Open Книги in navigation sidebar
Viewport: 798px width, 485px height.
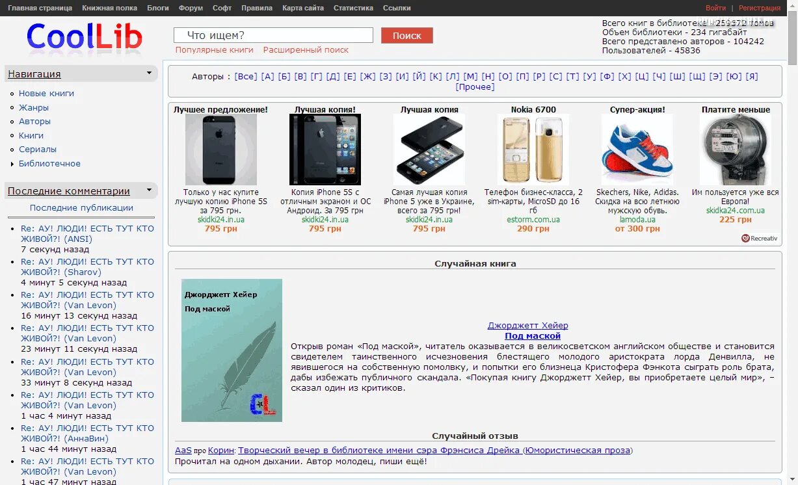(31, 136)
